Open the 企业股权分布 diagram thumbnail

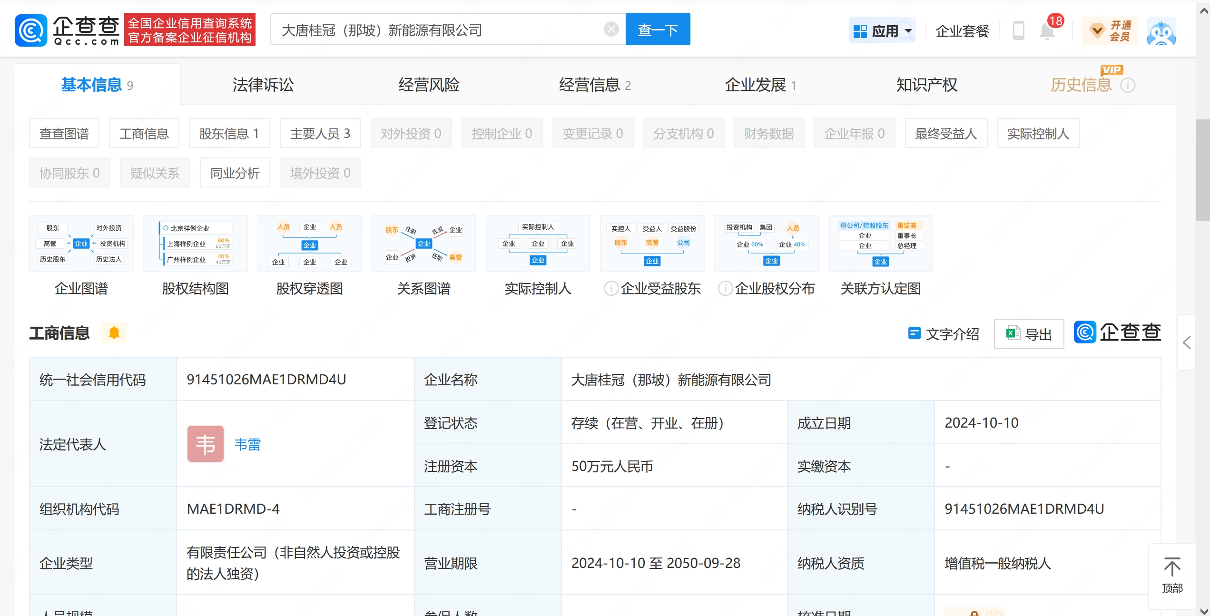[767, 244]
